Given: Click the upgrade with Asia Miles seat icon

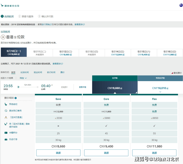Looking at the screenshot, I should coord(6,124).
